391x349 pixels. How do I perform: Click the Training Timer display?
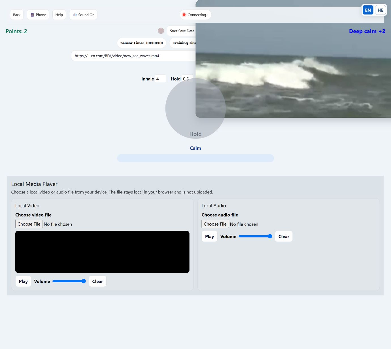pos(183,43)
